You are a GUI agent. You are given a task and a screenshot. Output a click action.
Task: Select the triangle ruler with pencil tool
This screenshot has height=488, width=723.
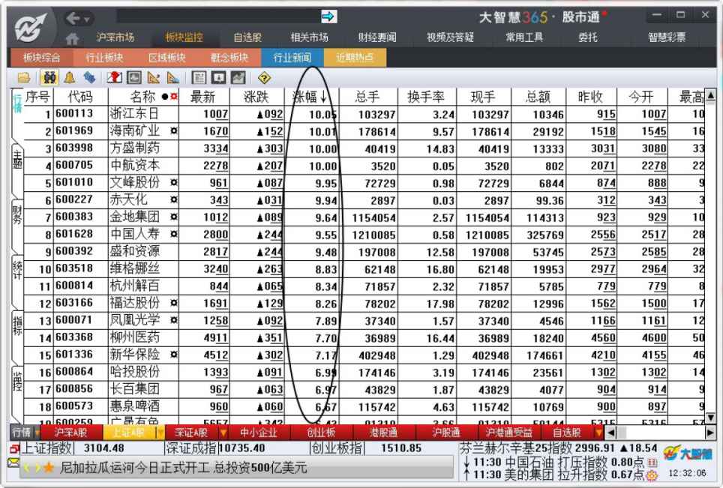tap(154, 77)
